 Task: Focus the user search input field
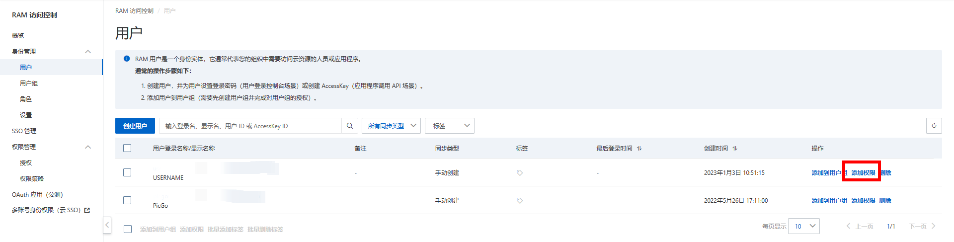click(250, 126)
